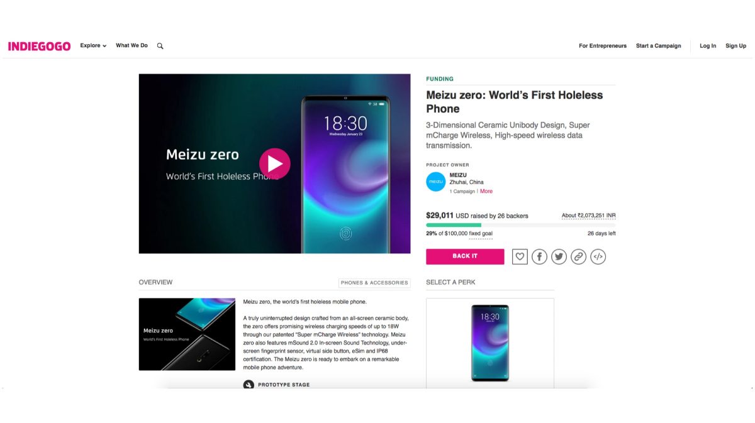Select the Meizu zero phone perk image
Screen dimensions: 755x423
490,343
